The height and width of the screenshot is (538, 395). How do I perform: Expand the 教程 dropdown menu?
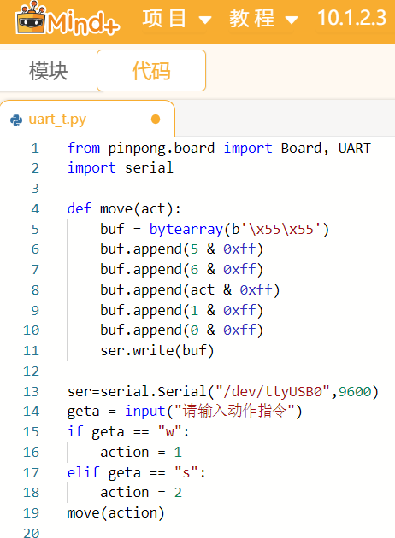click(251, 19)
